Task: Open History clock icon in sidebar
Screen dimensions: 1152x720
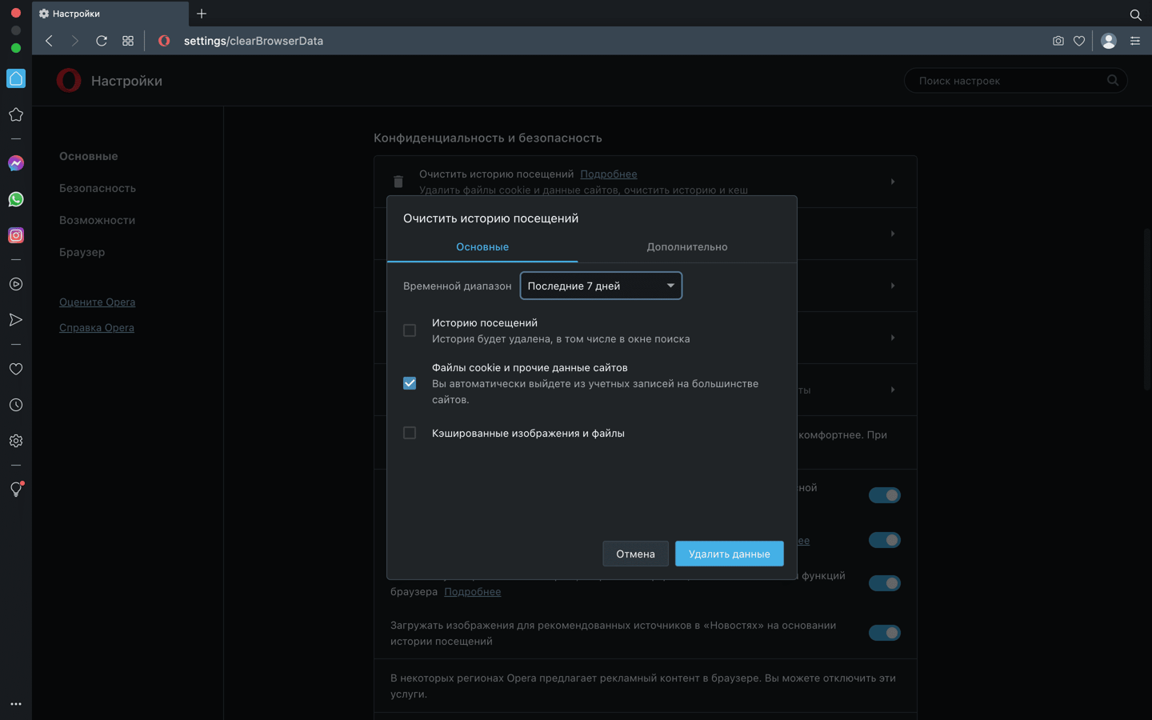Action: 16,405
